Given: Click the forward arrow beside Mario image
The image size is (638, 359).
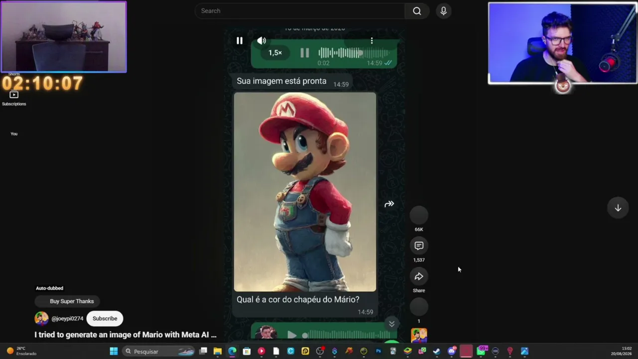Looking at the screenshot, I should pos(389,204).
